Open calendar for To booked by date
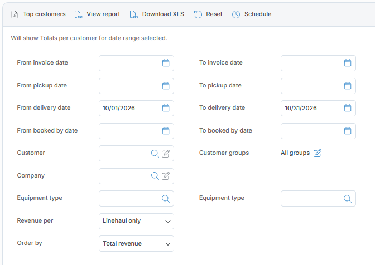The width and height of the screenshot is (375, 265). pyautogui.click(x=348, y=131)
